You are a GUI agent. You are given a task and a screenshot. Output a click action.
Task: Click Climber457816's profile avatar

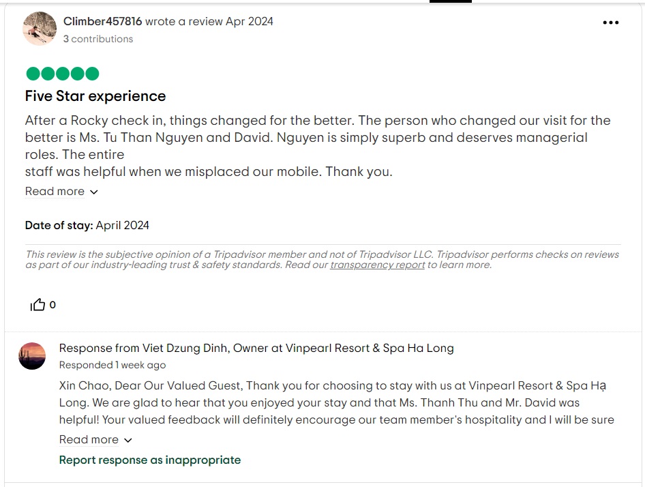point(40,29)
